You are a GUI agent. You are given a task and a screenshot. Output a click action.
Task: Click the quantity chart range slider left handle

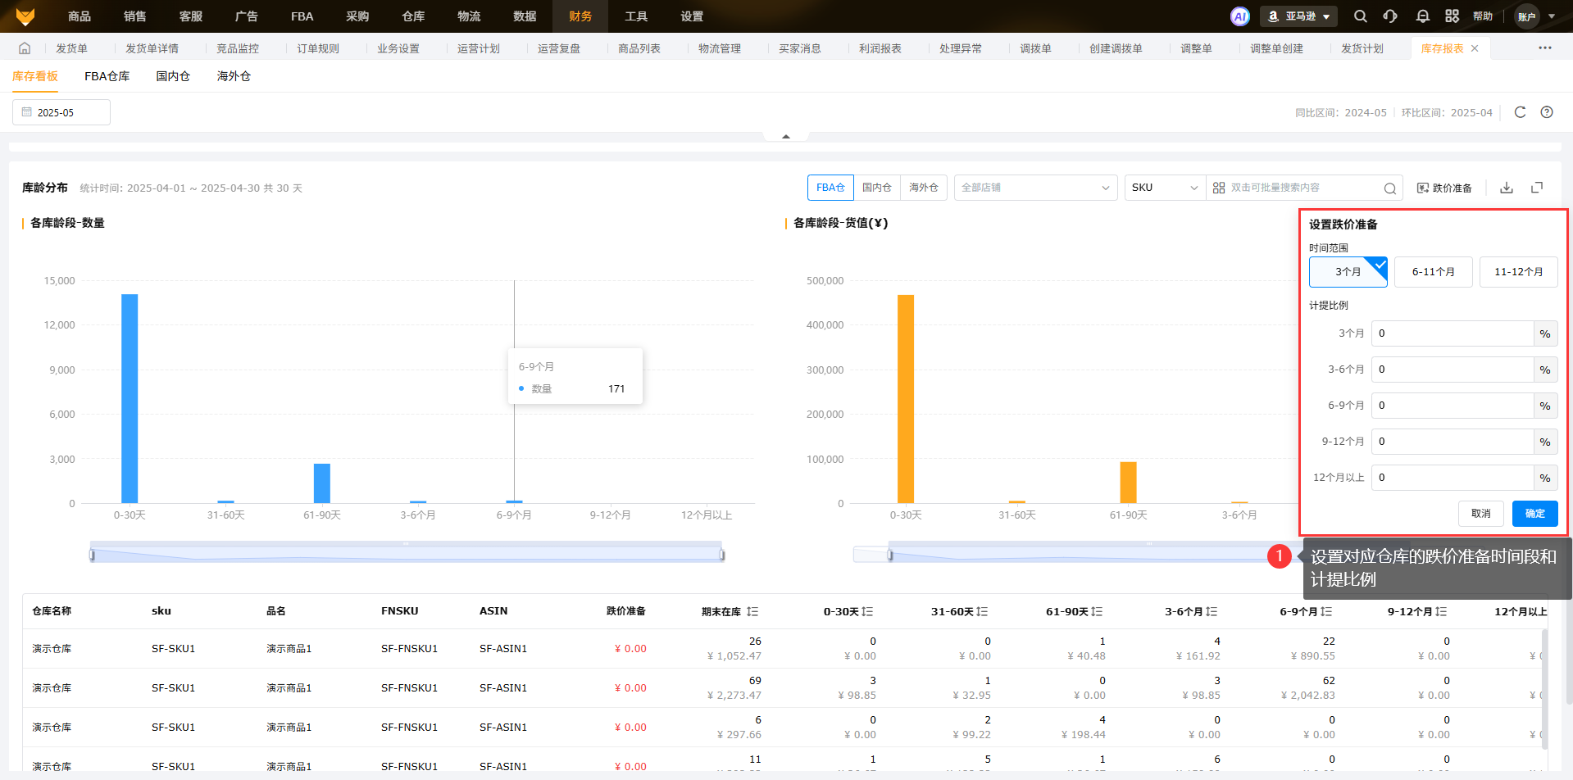coord(92,556)
